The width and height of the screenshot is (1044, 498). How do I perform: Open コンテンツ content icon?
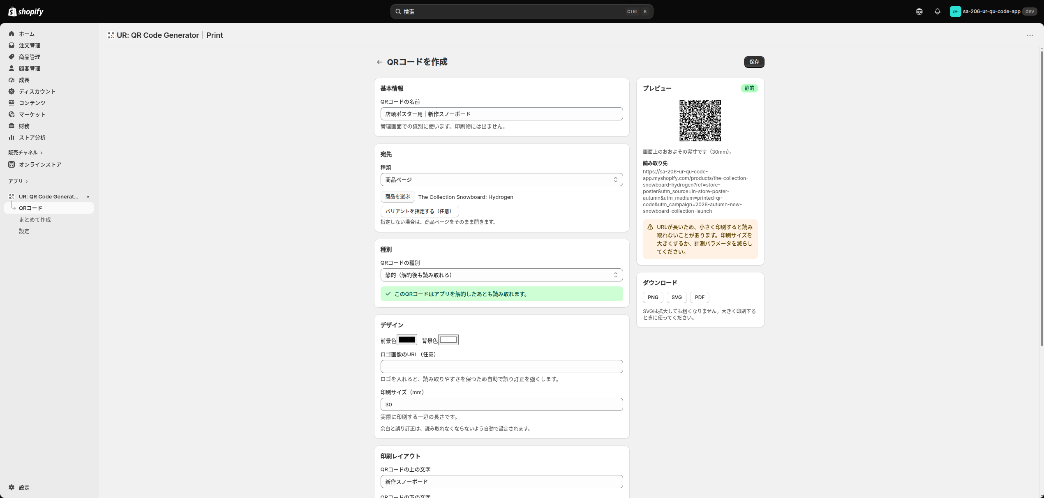tap(12, 103)
